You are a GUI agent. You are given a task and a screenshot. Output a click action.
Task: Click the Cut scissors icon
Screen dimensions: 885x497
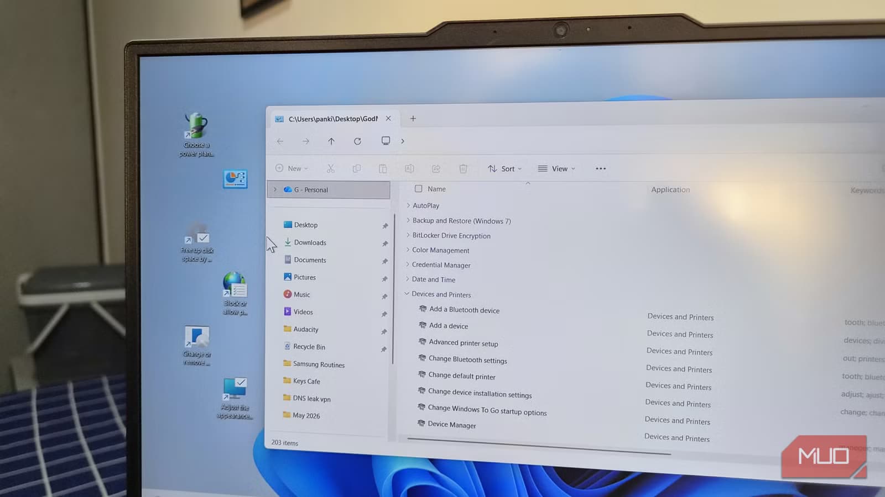(330, 168)
